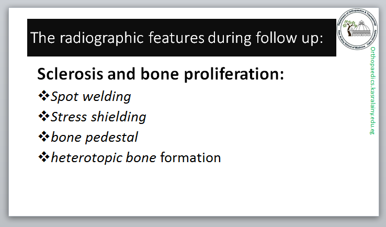
Task: Click the word 'The' starting the title
Action: [42, 38]
